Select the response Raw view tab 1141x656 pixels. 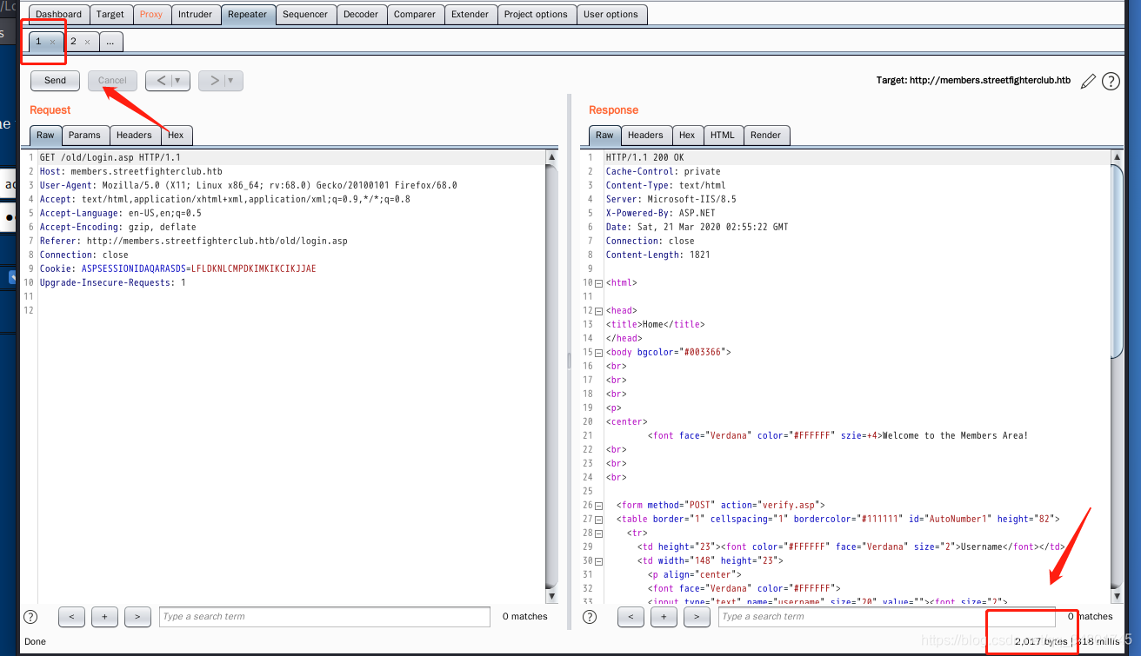point(604,135)
